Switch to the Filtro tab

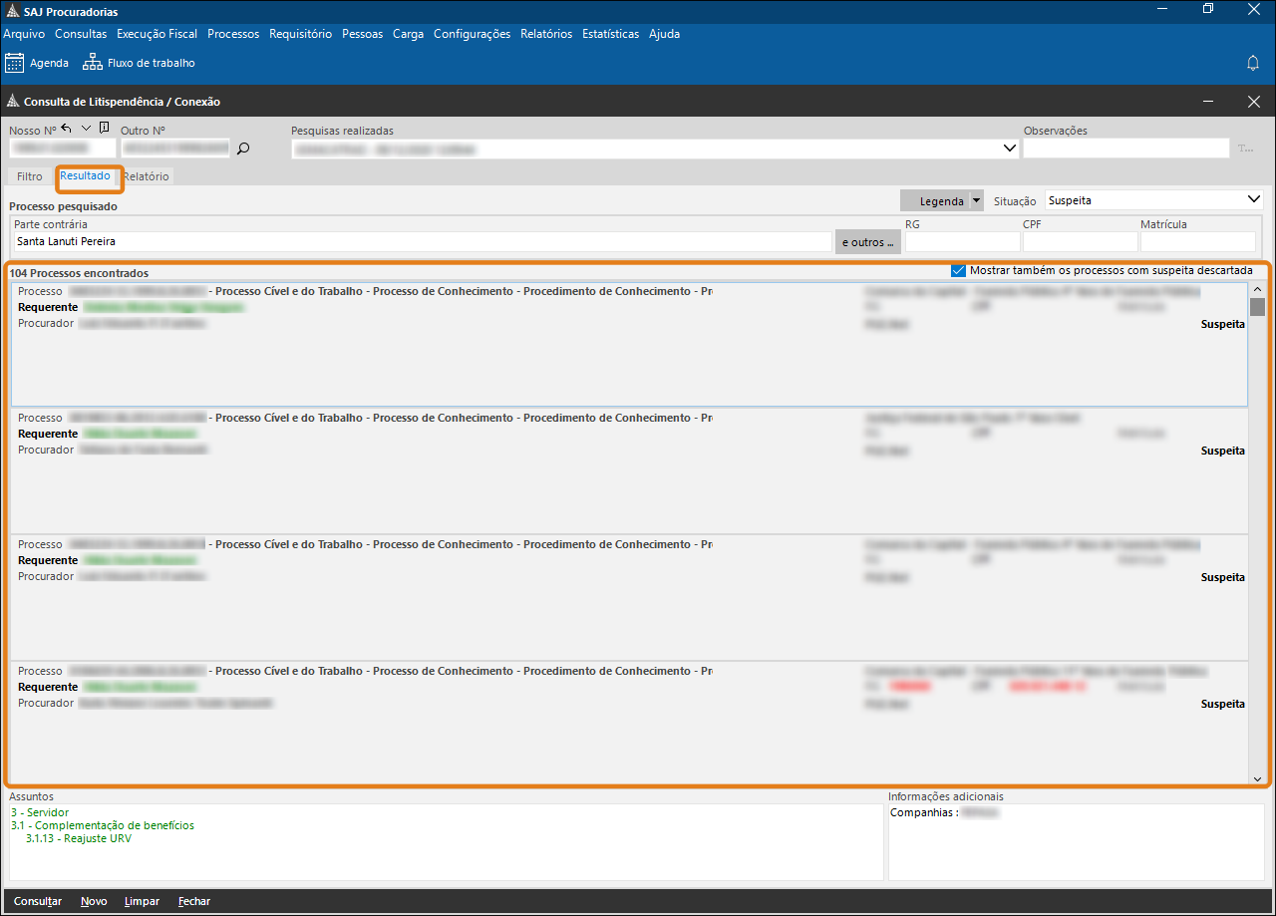30,176
